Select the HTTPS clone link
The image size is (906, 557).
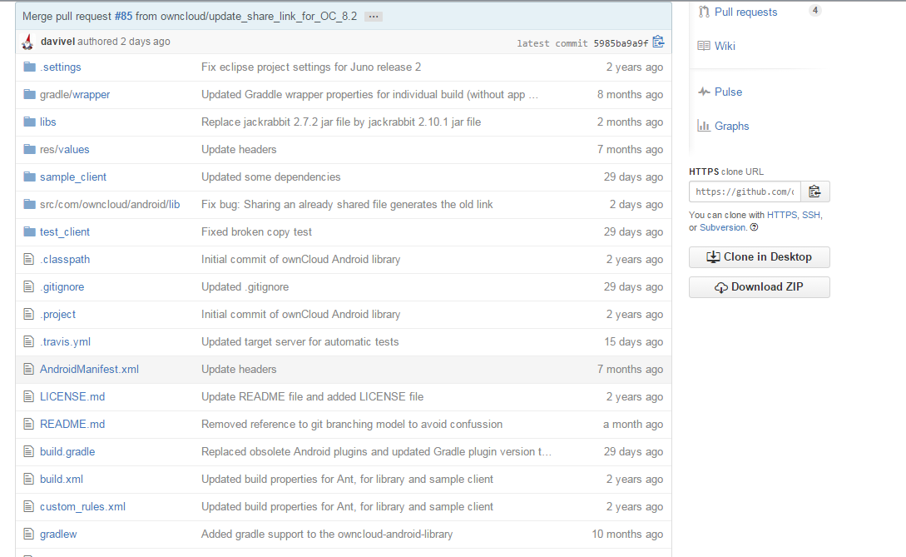[782, 215]
